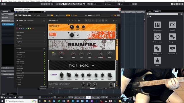Switch to Éditeur tab at bottom
184x103 pixels.
11,94
